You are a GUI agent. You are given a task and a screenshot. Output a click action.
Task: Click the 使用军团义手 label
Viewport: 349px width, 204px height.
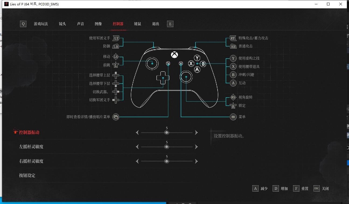(x=100, y=38)
